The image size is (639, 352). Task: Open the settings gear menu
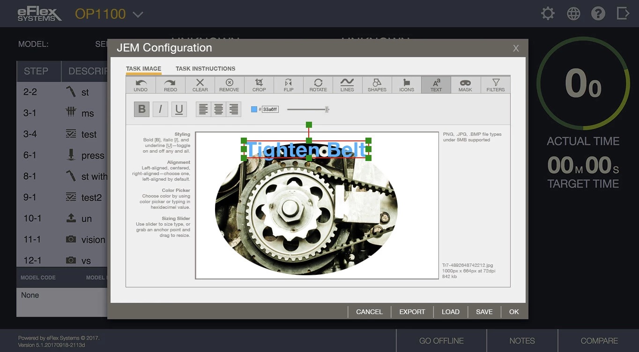point(548,14)
